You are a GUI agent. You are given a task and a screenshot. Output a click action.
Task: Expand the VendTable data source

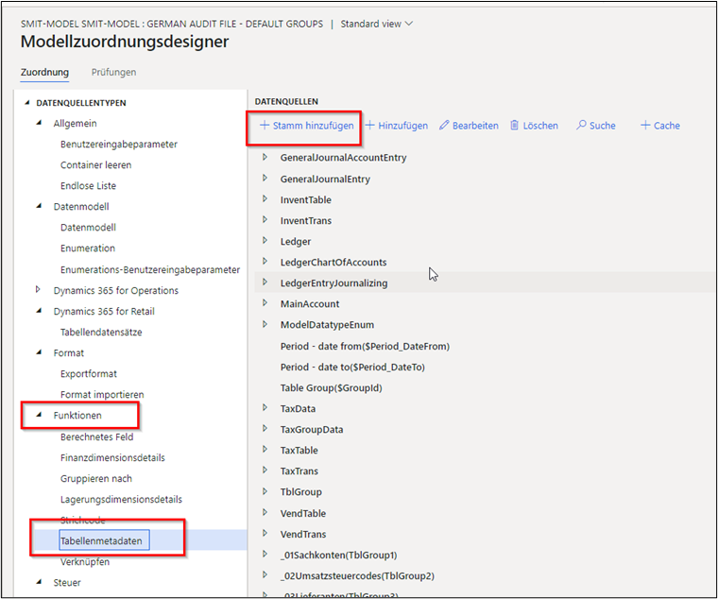[265, 512]
